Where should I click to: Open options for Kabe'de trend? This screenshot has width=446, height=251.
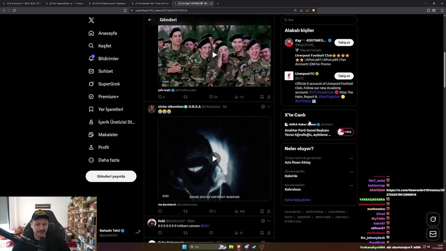352,172
